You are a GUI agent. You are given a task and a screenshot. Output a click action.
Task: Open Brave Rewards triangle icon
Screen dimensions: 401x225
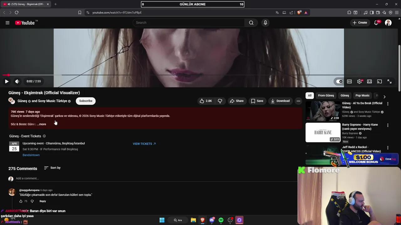click(306, 12)
